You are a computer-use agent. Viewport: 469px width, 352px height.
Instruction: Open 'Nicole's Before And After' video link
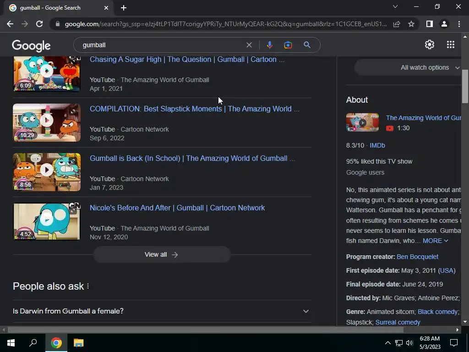tap(177, 208)
